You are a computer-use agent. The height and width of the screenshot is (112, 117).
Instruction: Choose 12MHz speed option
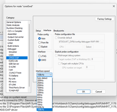[44, 90]
